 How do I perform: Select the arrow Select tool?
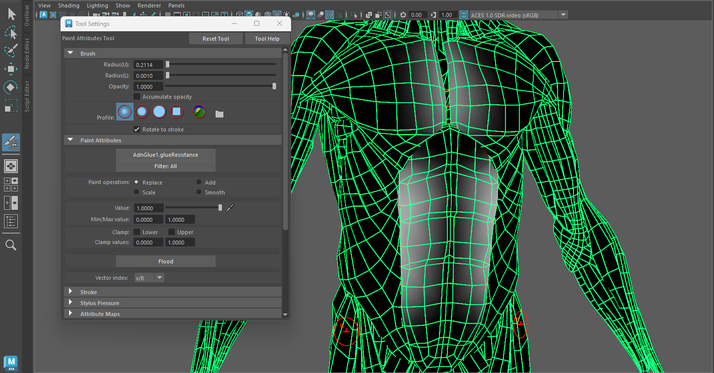point(11,14)
